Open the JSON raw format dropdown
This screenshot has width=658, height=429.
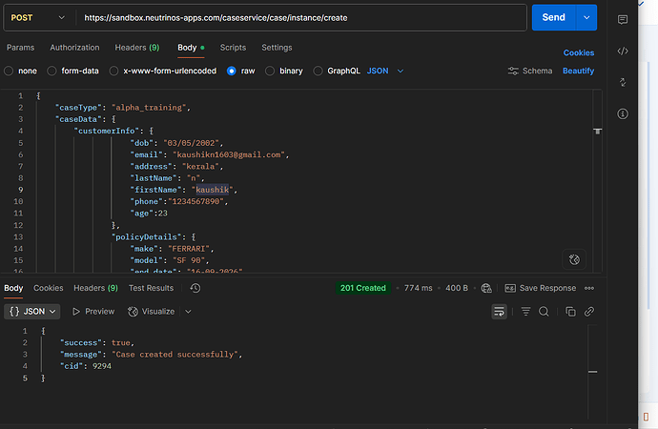click(x=385, y=71)
